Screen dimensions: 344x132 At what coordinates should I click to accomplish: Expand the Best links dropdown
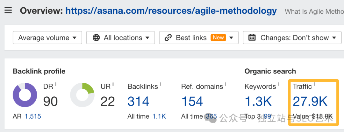(x=199, y=38)
